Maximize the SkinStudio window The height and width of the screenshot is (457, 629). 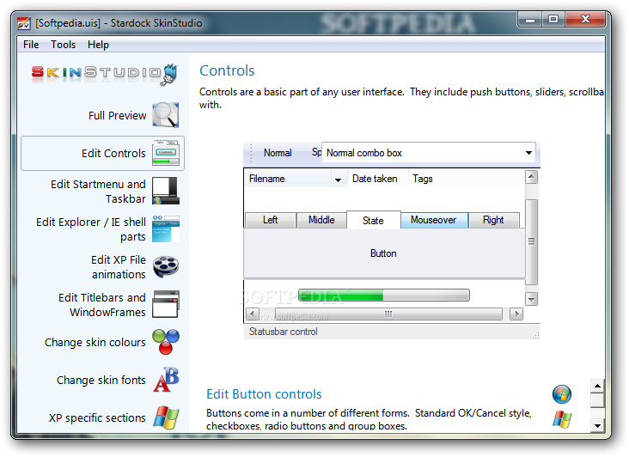[553, 20]
